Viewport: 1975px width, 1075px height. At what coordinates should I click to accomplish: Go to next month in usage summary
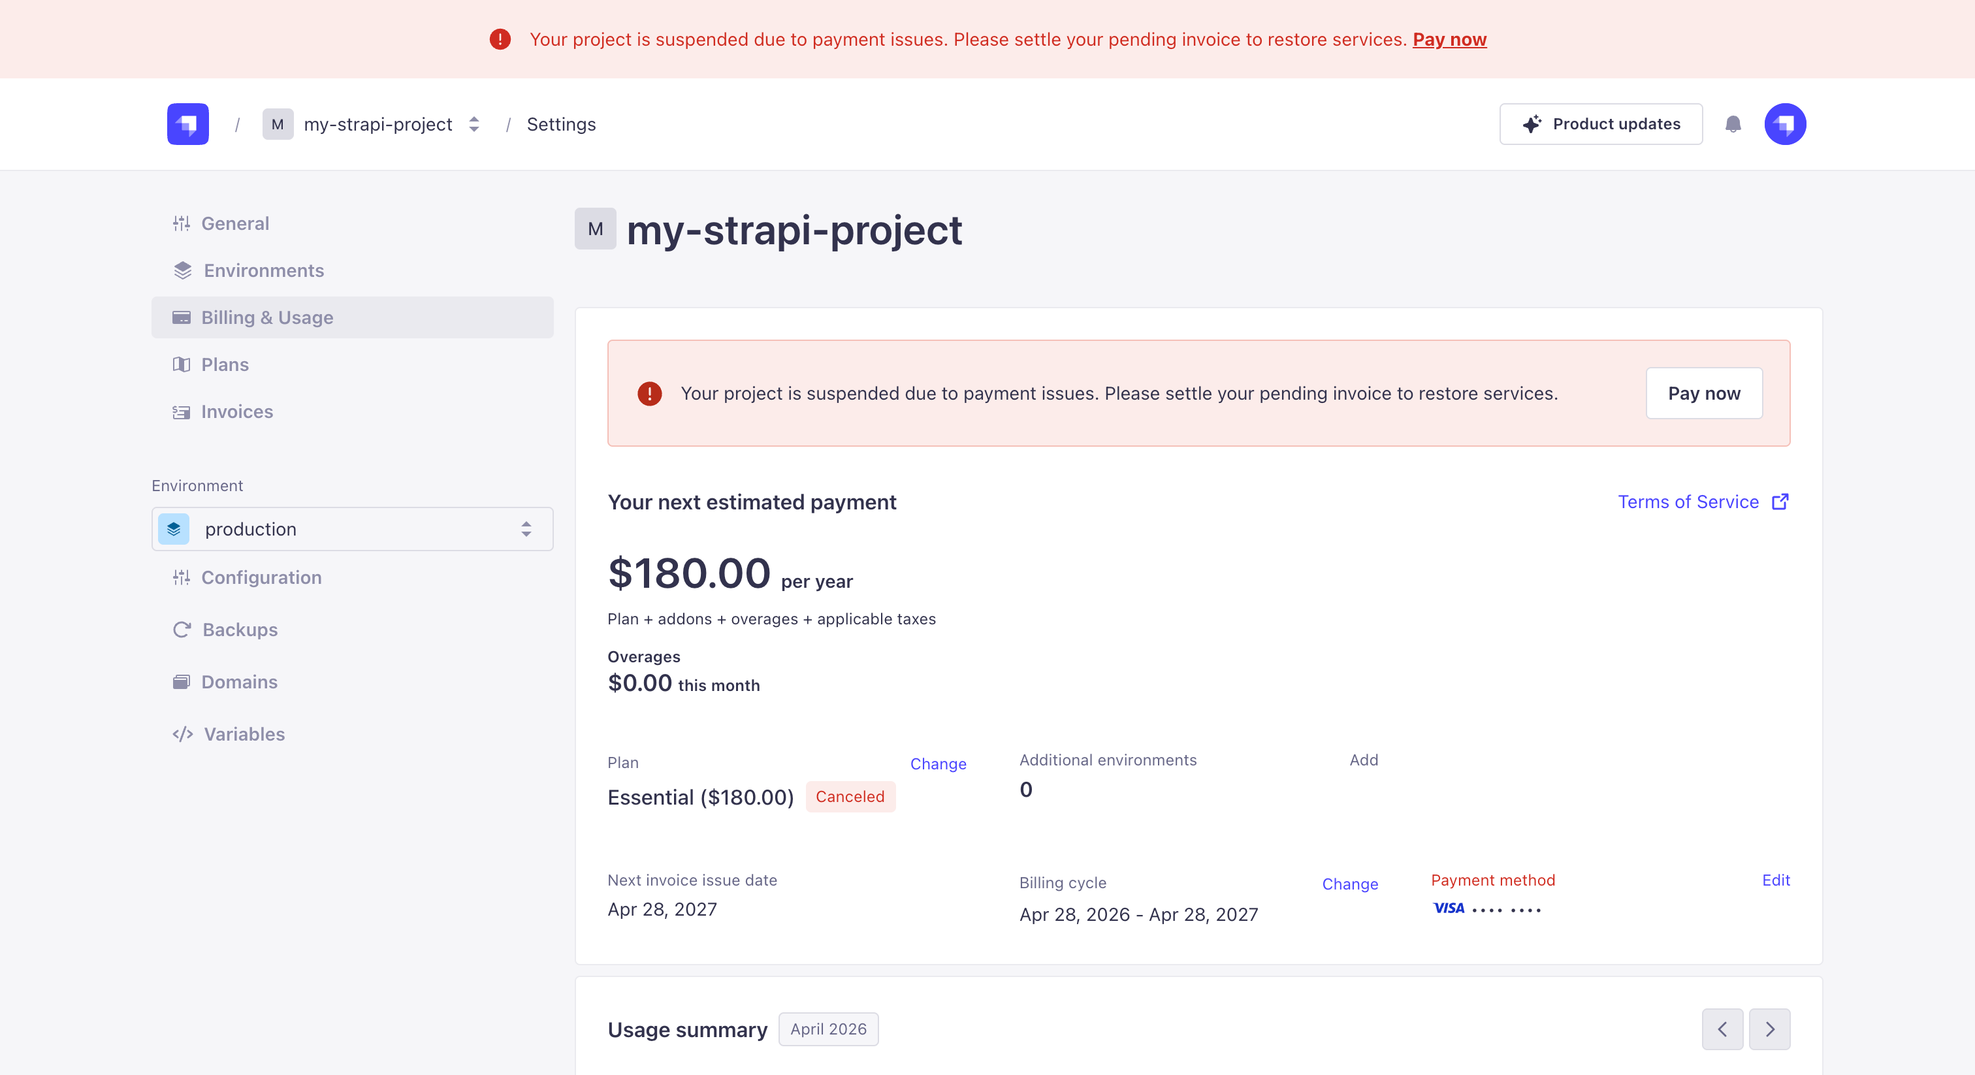coord(1769,1029)
